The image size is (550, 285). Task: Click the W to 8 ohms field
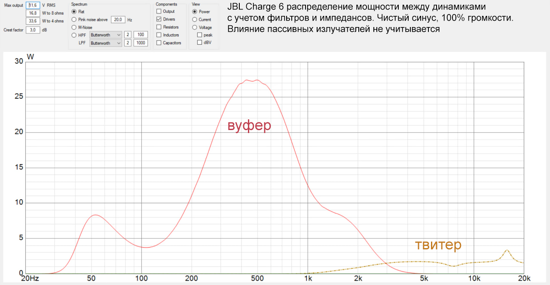pos(33,13)
